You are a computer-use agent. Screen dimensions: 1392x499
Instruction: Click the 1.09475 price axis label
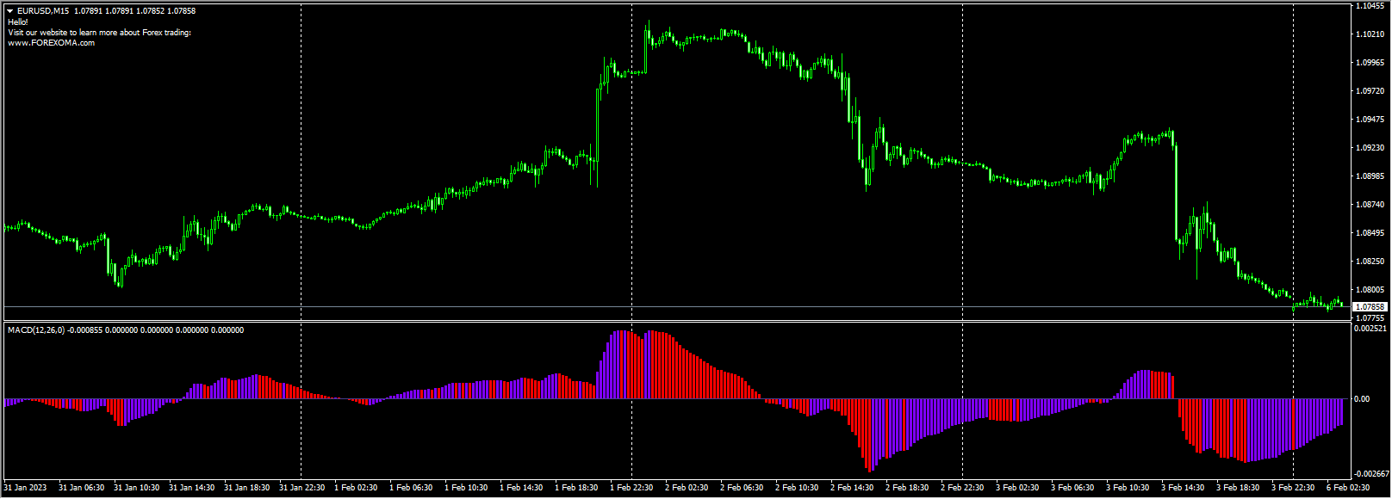pos(1370,120)
